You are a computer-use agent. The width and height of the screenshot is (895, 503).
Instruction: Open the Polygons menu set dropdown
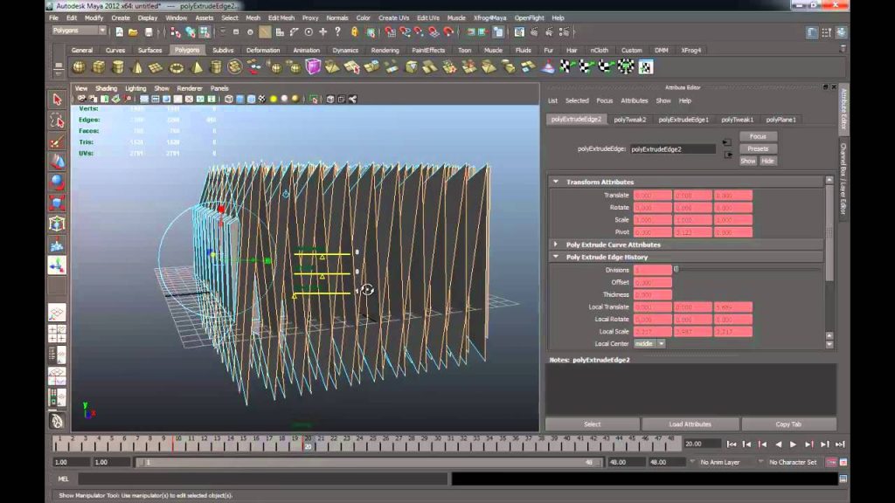(x=79, y=31)
